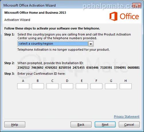Close the Activation Wizard window

coord(137,5)
